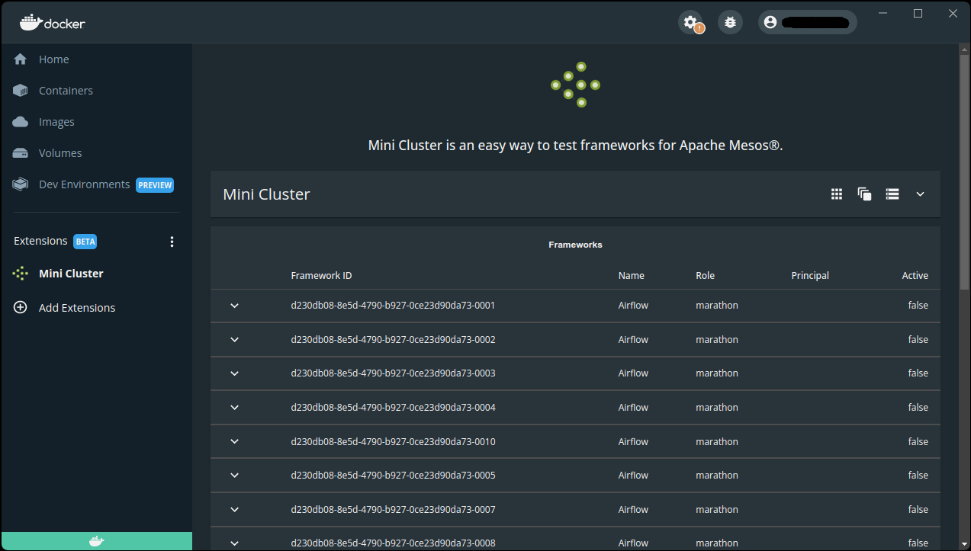Click framework ID d230db08-8e5d-4790-b927-0ce23d90da73-0001

tap(394, 306)
